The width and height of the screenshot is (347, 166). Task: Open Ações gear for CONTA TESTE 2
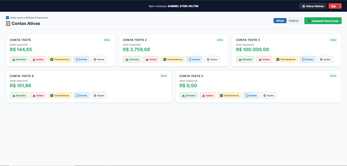[x=212, y=59]
